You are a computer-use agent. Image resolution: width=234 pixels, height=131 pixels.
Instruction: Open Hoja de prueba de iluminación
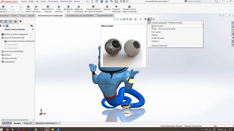coord(93,9)
